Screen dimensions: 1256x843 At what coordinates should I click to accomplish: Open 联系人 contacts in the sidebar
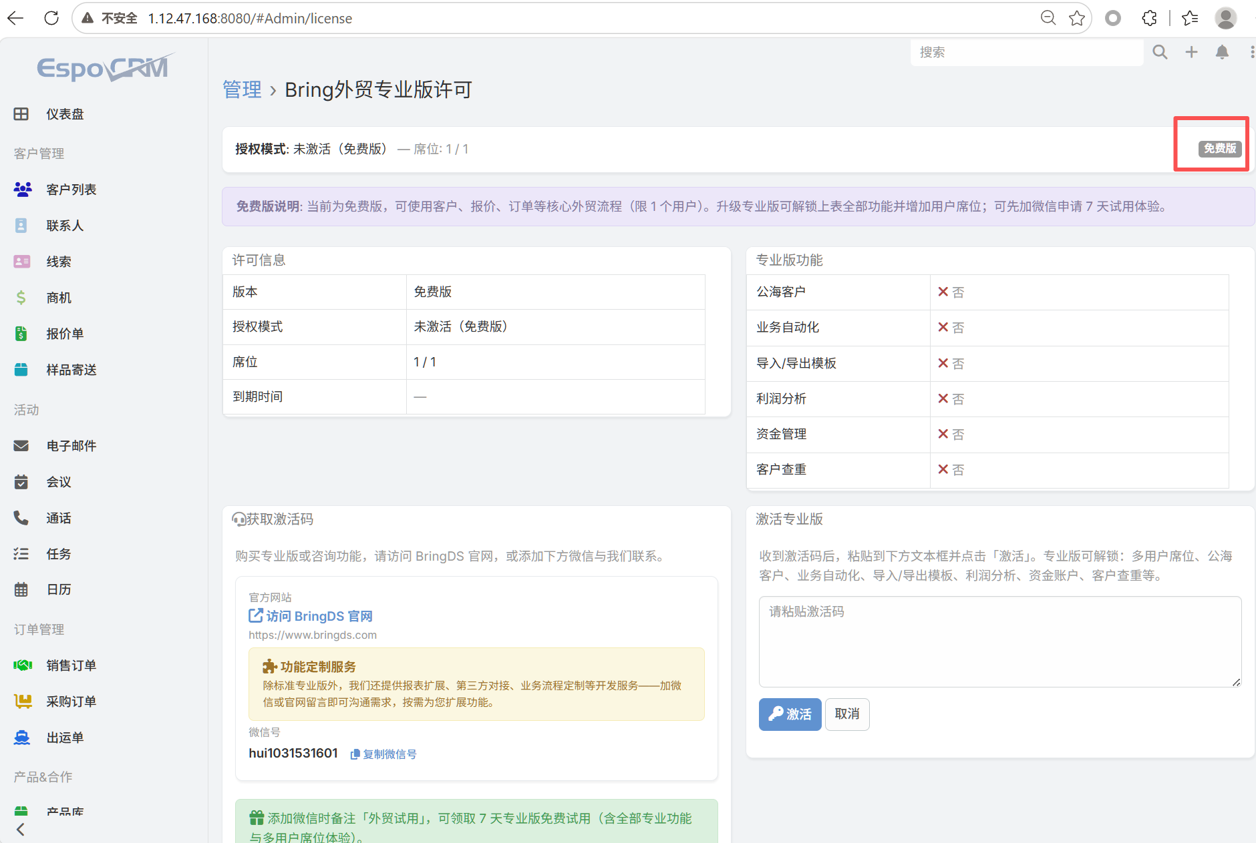click(65, 226)
